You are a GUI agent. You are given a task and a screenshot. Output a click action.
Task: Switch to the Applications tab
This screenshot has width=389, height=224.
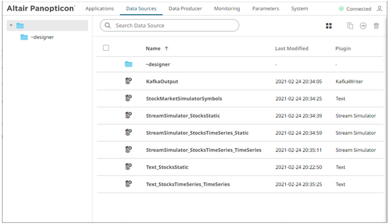click(100, 9)
